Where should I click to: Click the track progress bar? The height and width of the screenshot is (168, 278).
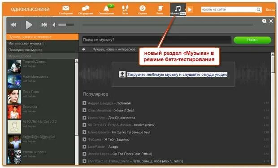click(x=168, y=25)
